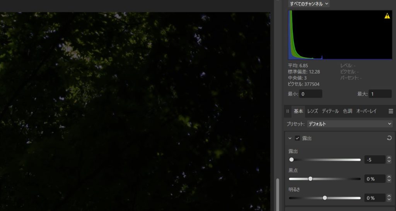Switch to the 色調 tab
Image resolution: width=396 pixels, height=211 pixels.
coord(348,111)
